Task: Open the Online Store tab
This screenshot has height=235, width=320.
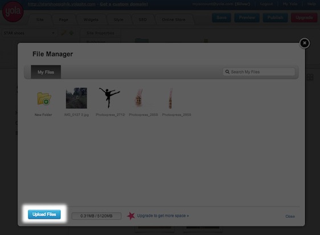Action: point(174,20)
